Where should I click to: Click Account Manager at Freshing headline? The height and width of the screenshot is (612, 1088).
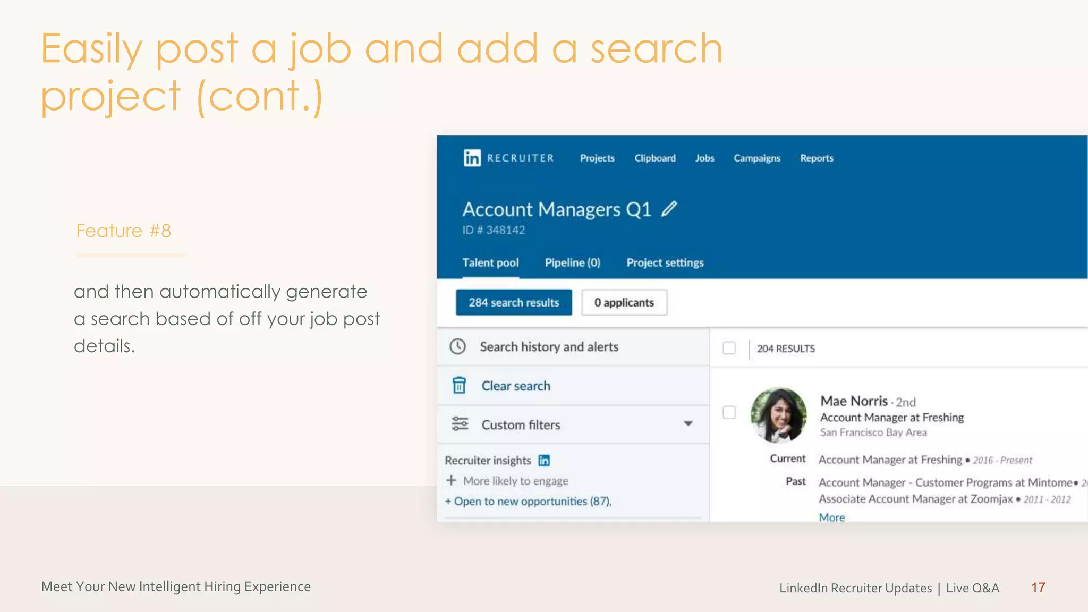click(892, 418)
